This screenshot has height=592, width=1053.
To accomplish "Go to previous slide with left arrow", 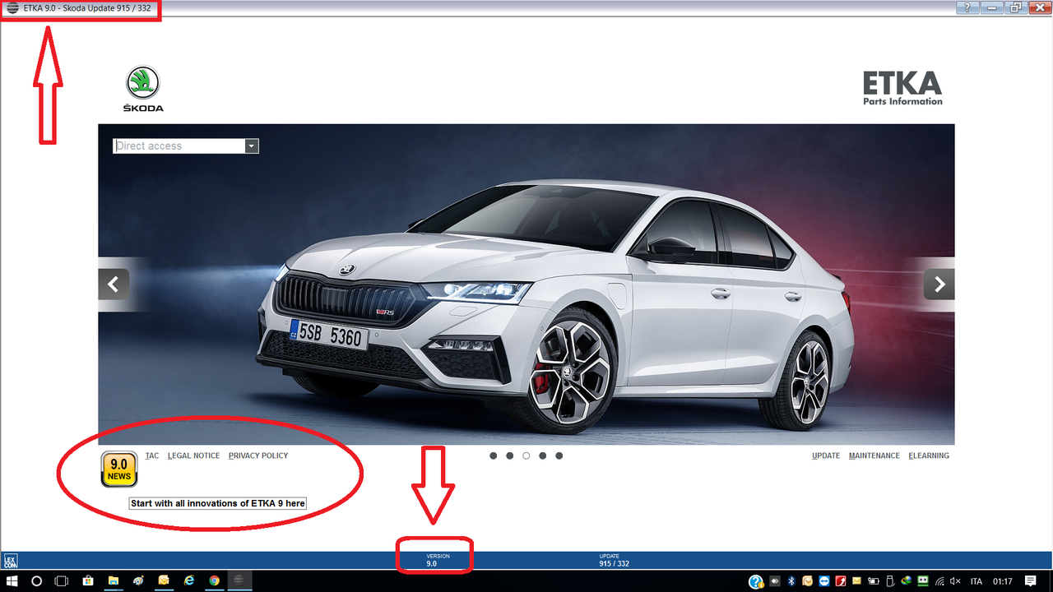I will [x=114, y=284].
